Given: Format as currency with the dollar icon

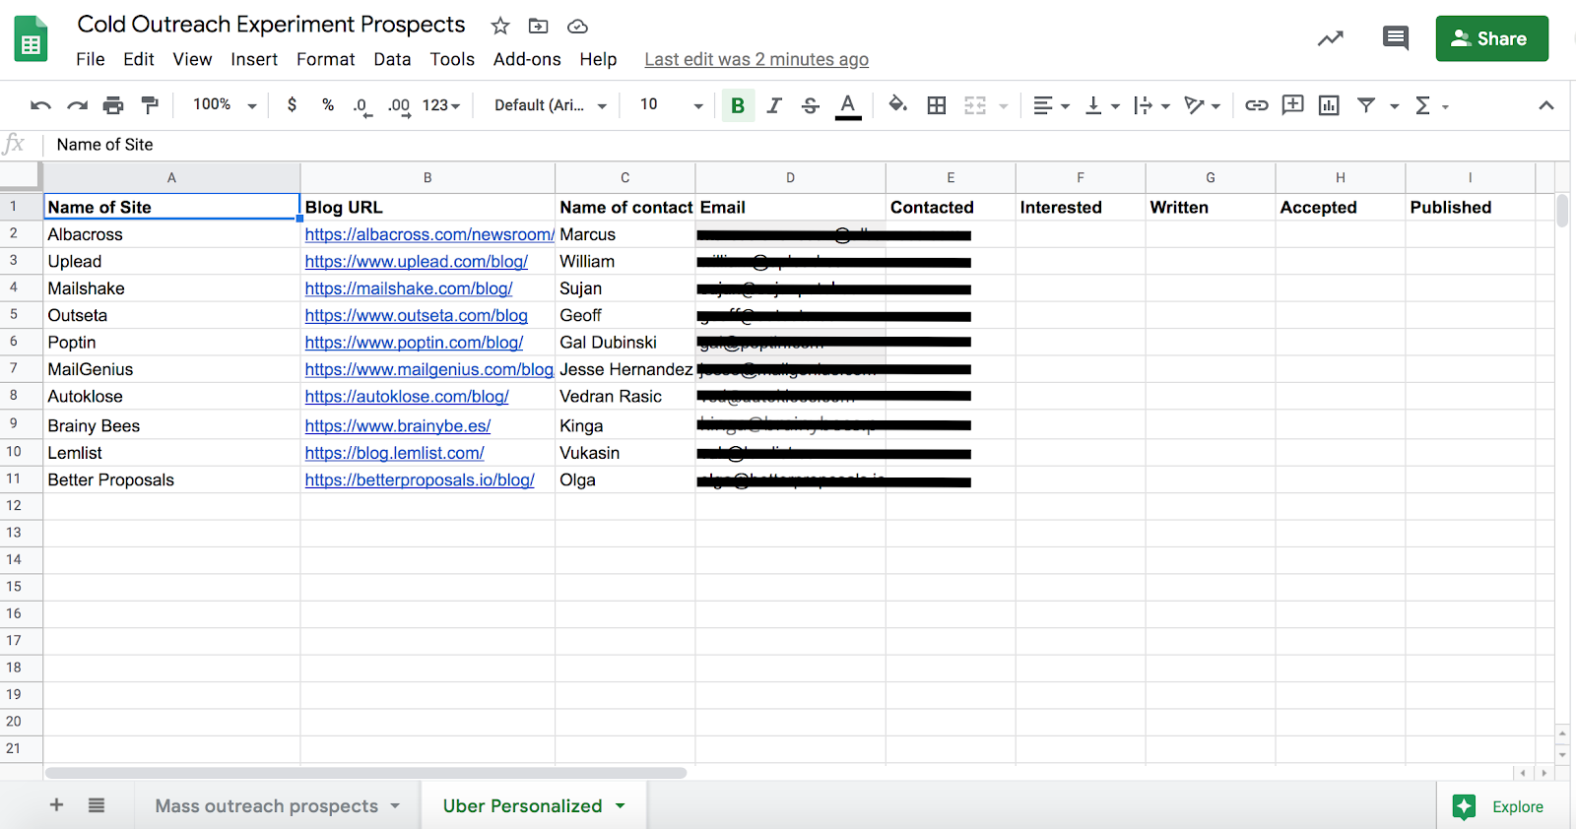Looking at the screenshot, I should [292, 104].
